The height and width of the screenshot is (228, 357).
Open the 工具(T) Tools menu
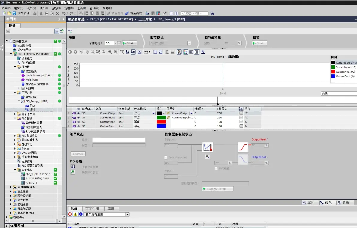click(81, 8)
